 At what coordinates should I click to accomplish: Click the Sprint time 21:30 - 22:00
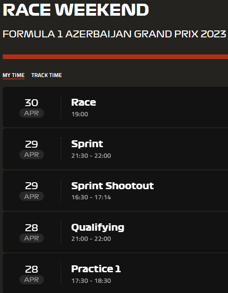91,155
